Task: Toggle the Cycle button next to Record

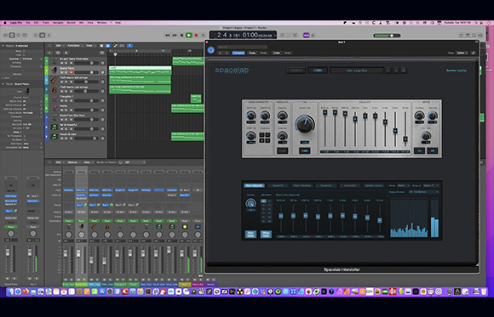Action: pyautogui.click(x=204, y=35)
